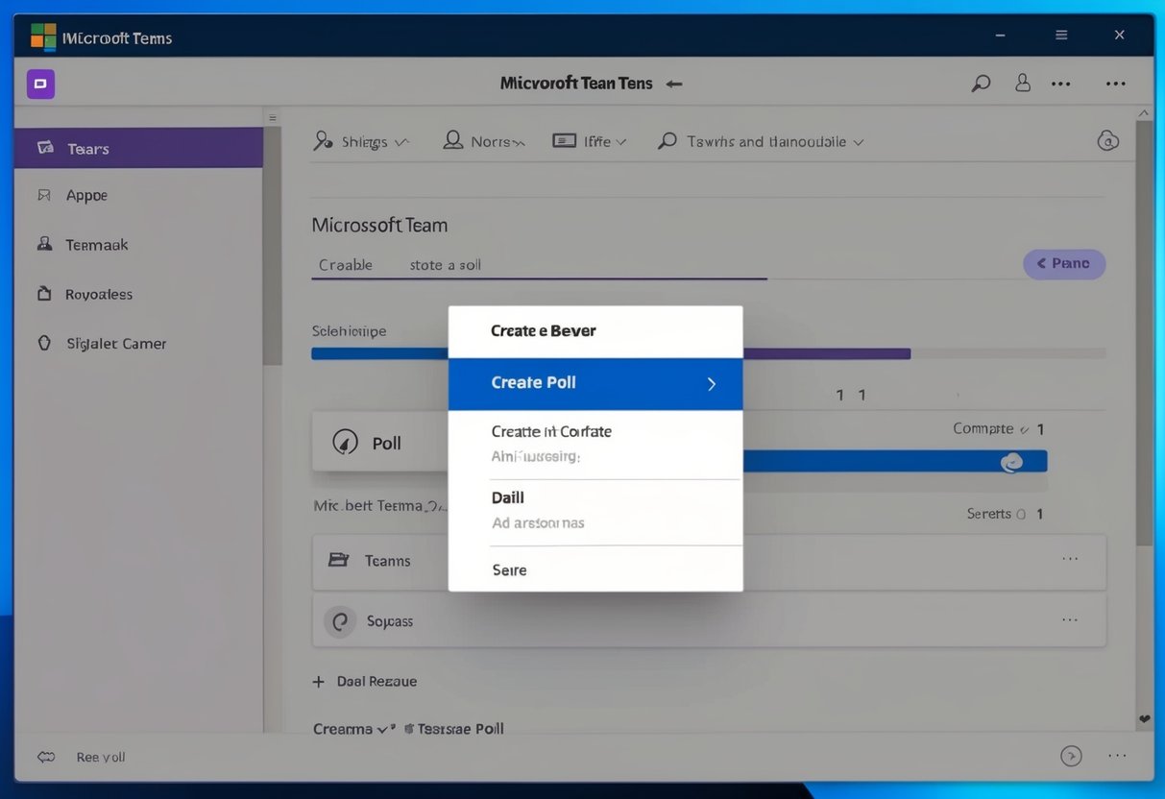The image size is (1165, 799).
Task: Click the Poll icon in the main panel
Action: (344, 443)
